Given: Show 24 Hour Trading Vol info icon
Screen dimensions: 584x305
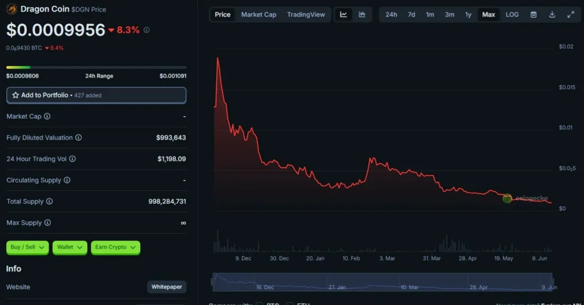Looking at the screenshot, I should click(x=72, y=158).
